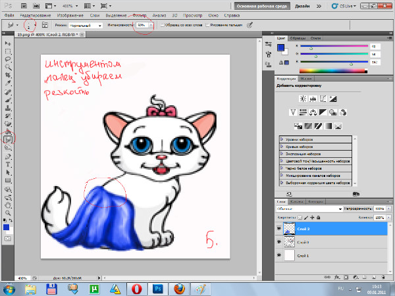Image resolution: width=395 pixels, height=296 pixels.
Task: Toggle lock image pixels brush icon
Action: (306, 218)
